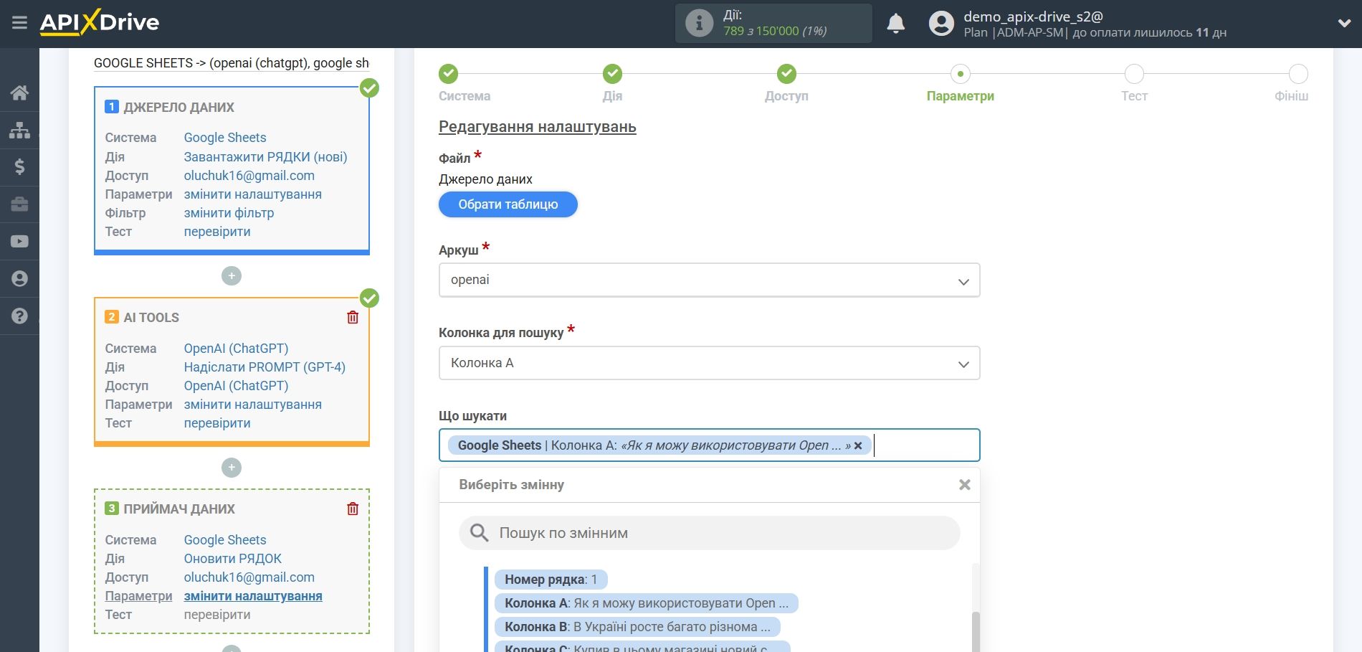
Task: Open Оновити РЯДОК action link
Action: 233,559
